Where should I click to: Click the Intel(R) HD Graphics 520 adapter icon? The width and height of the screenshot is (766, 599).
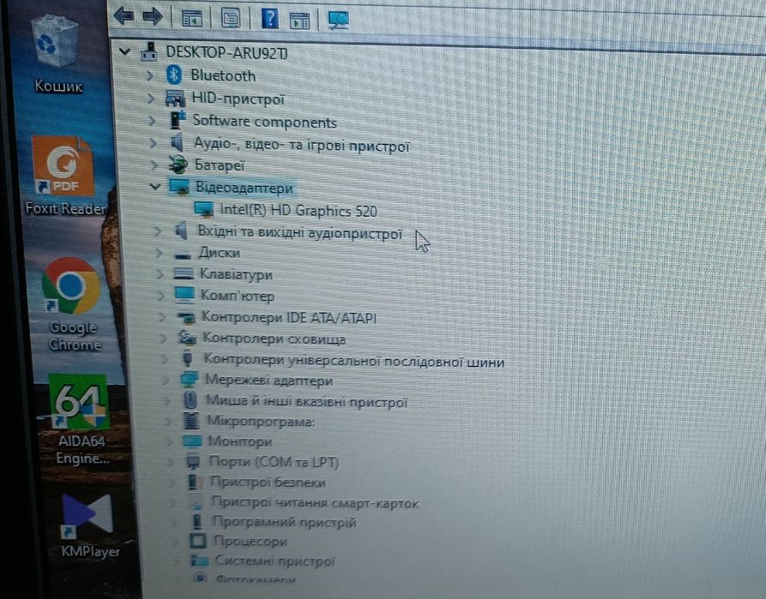click(x=204, y=209)
